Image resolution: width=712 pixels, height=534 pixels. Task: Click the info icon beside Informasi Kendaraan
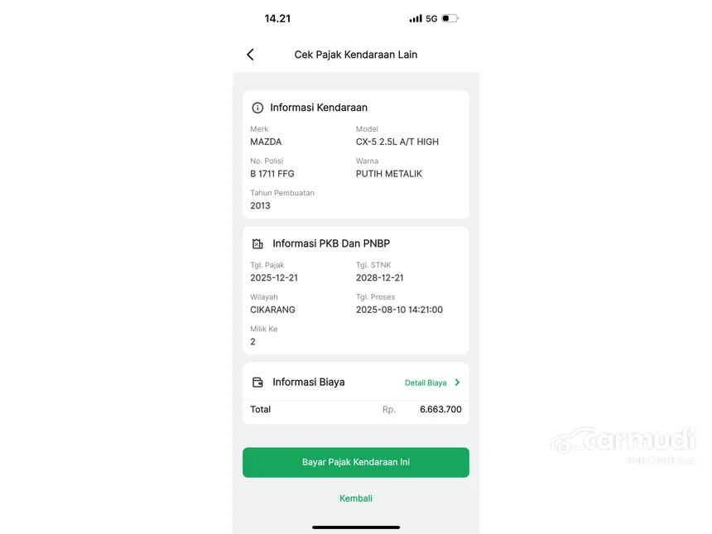pyautogui.click(x=257, y=108)
